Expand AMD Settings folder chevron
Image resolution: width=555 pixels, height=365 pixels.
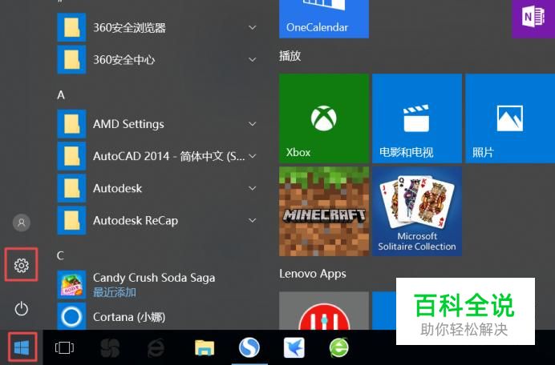[x=253, y=124]
